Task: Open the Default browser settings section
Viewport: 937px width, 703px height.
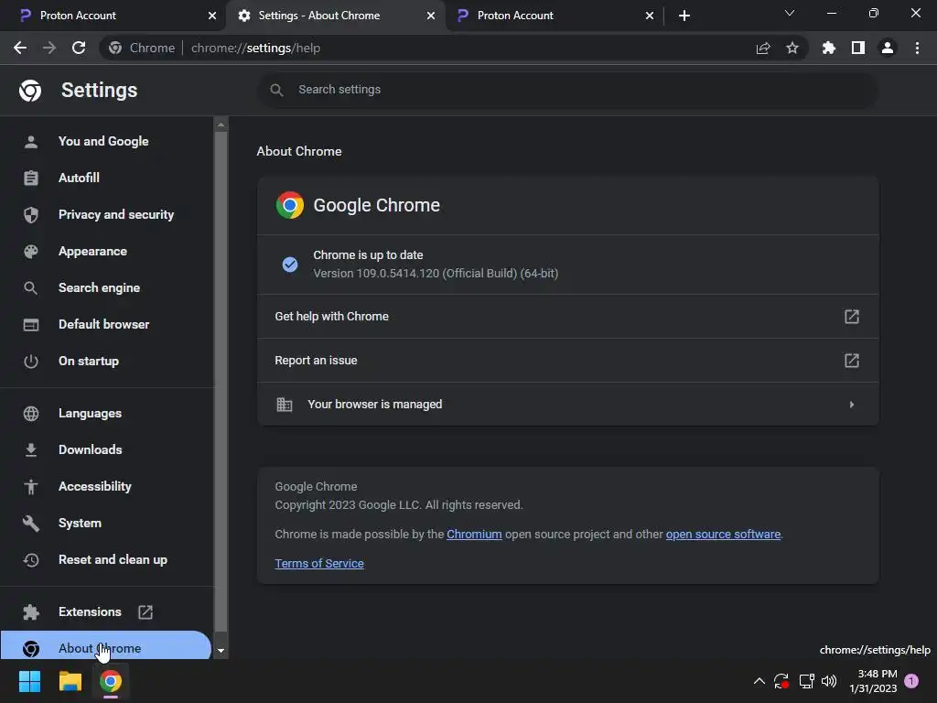Action: 106,325
